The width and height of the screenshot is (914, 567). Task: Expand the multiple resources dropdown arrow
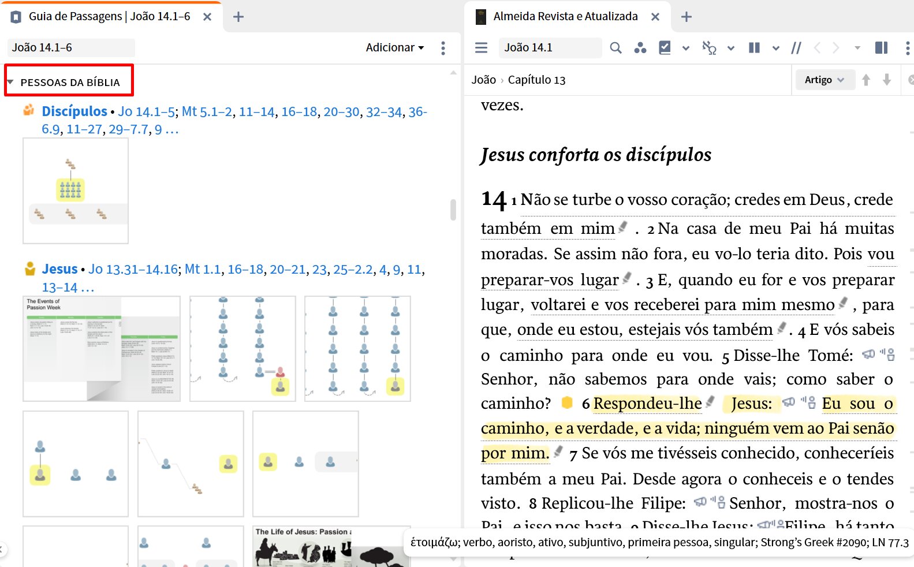click(776, 48)
